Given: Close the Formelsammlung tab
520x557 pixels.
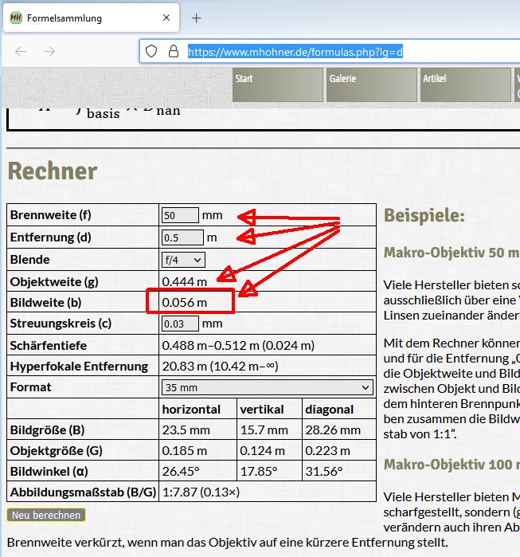Looking at the screenshot, I should 166,18.
